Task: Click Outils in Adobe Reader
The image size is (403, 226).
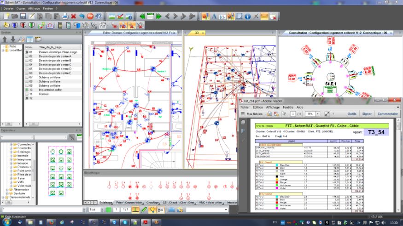Action: 352,114
